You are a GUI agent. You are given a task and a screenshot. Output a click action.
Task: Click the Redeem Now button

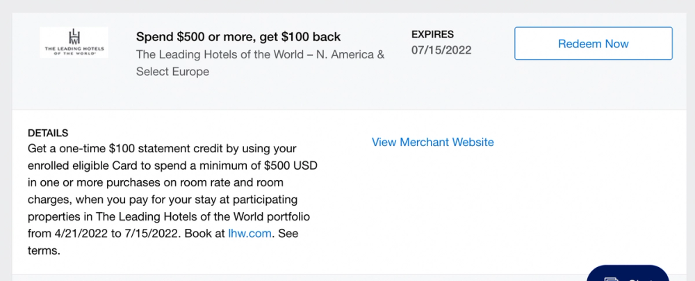pos(593,44)
